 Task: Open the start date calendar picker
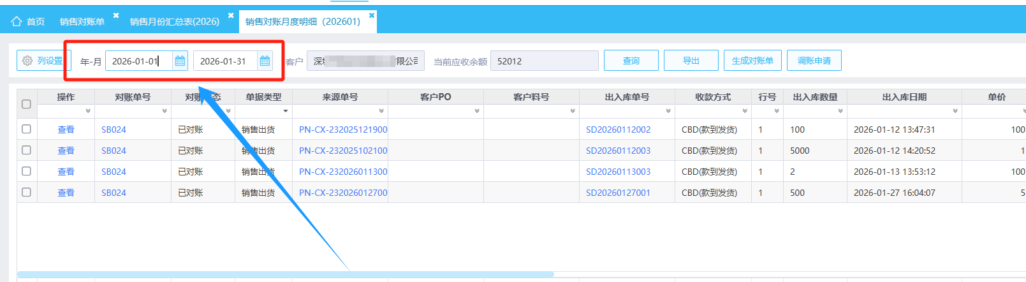pyautogui.click(x=180, y=61)
